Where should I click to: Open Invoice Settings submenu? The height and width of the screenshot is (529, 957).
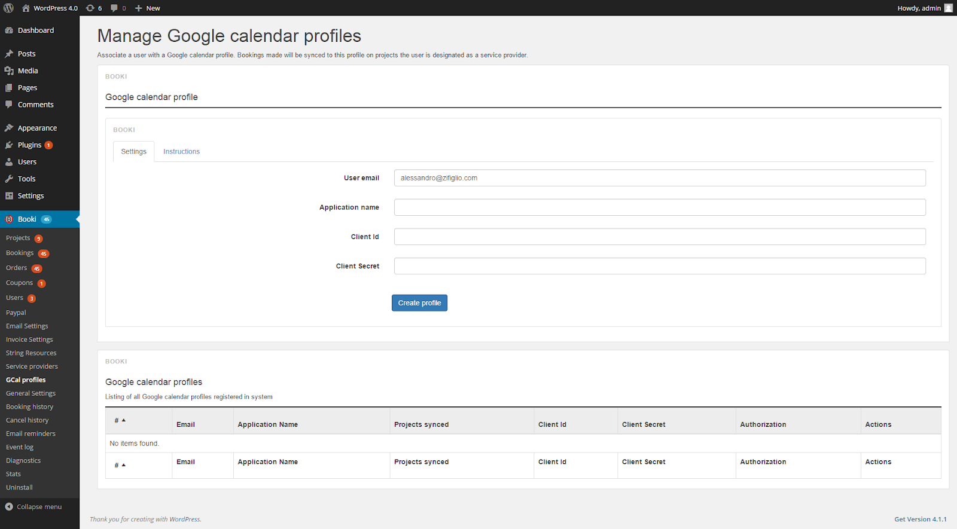[x=29, y=340]
